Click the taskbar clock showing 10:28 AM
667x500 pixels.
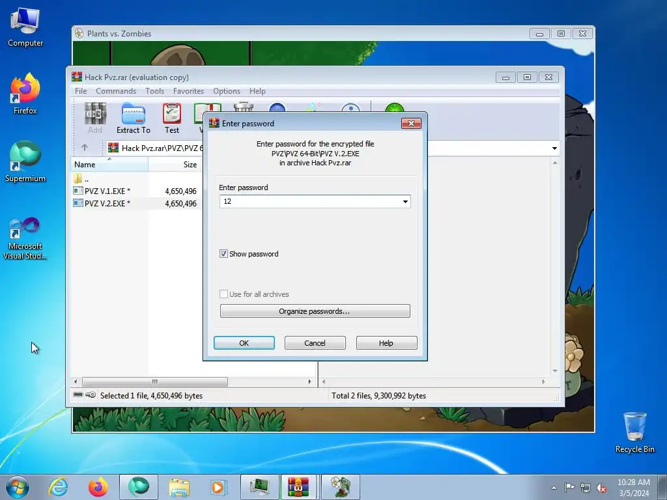coord(633,488)
